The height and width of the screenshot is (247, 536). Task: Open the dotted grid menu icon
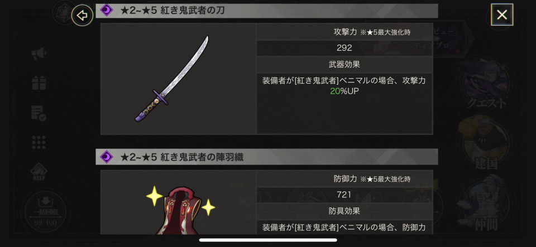click(x=39, y=142)
